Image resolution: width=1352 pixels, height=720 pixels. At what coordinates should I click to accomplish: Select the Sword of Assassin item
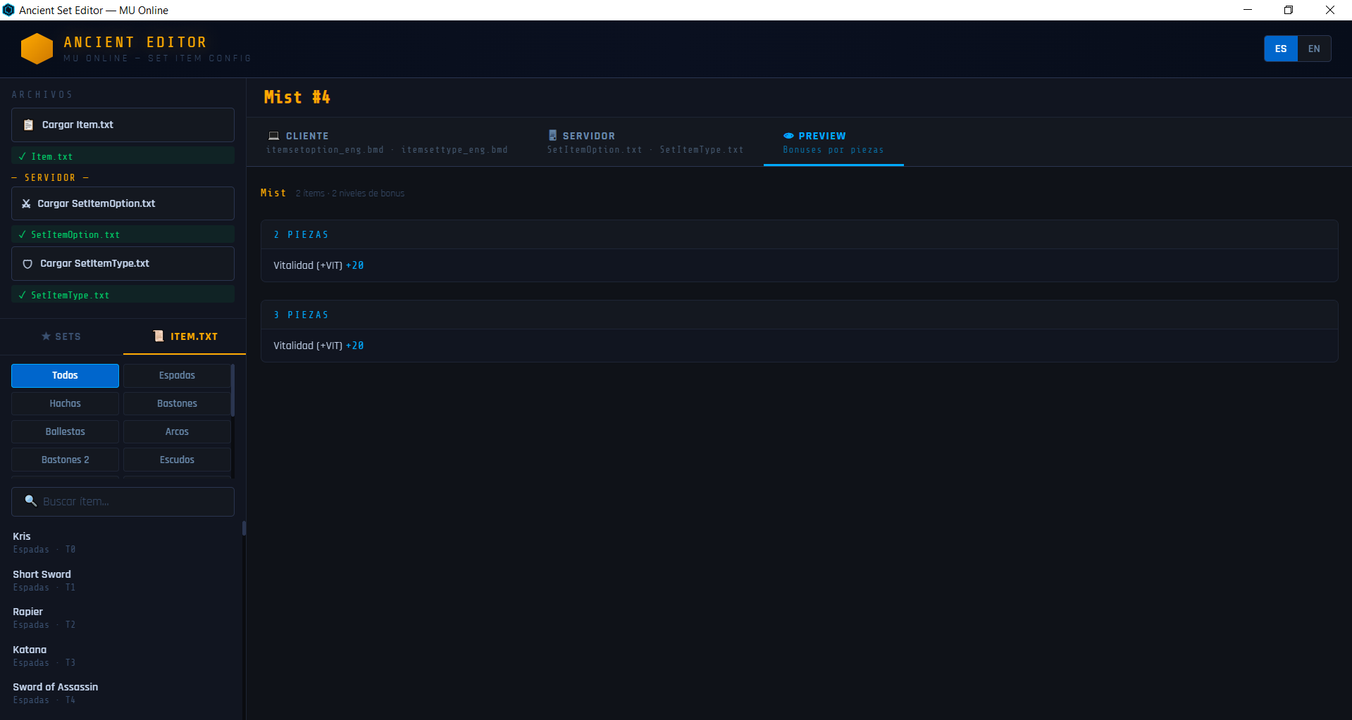(x=123, y=693)
